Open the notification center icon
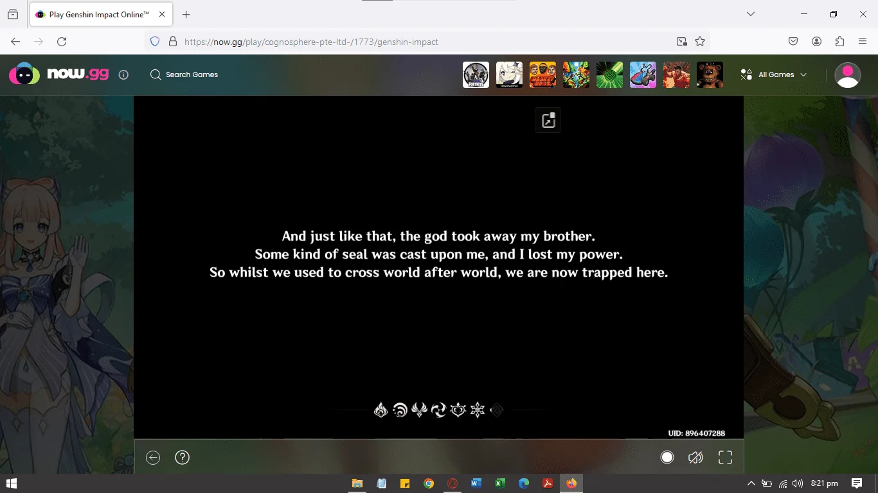The image size is (878, 493). (x=857, y=483)
